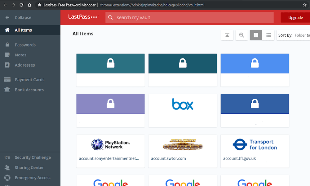Click the Collapse arrow icon

click(7, 17)
